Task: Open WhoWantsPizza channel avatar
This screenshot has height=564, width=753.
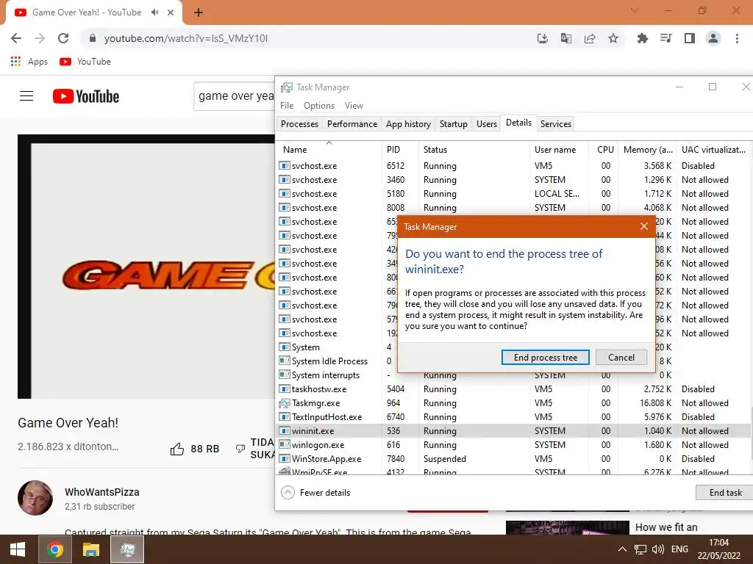Action: 35,498
